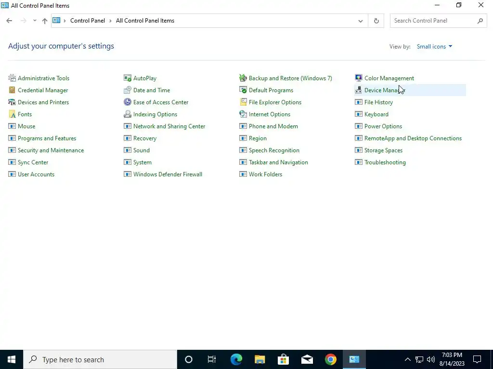This screenshot has height=369, width=493.
Task: Open the notification action center
Action: pyautogui.click(x=477, y=359)
